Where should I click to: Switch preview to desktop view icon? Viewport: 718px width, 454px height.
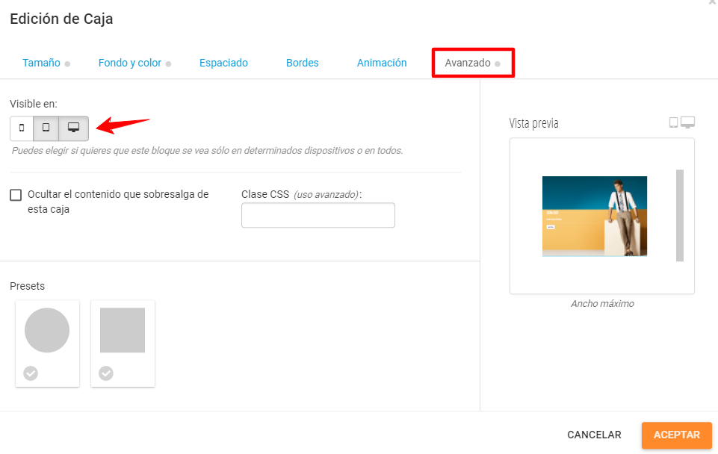coord(687,122)
